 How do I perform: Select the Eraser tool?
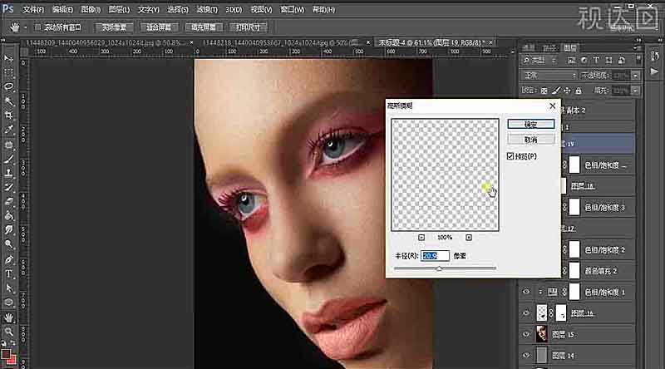8,202
